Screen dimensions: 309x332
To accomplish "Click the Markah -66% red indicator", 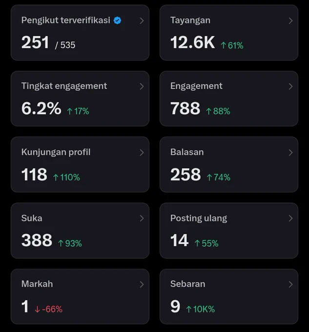I will [49, 309].
